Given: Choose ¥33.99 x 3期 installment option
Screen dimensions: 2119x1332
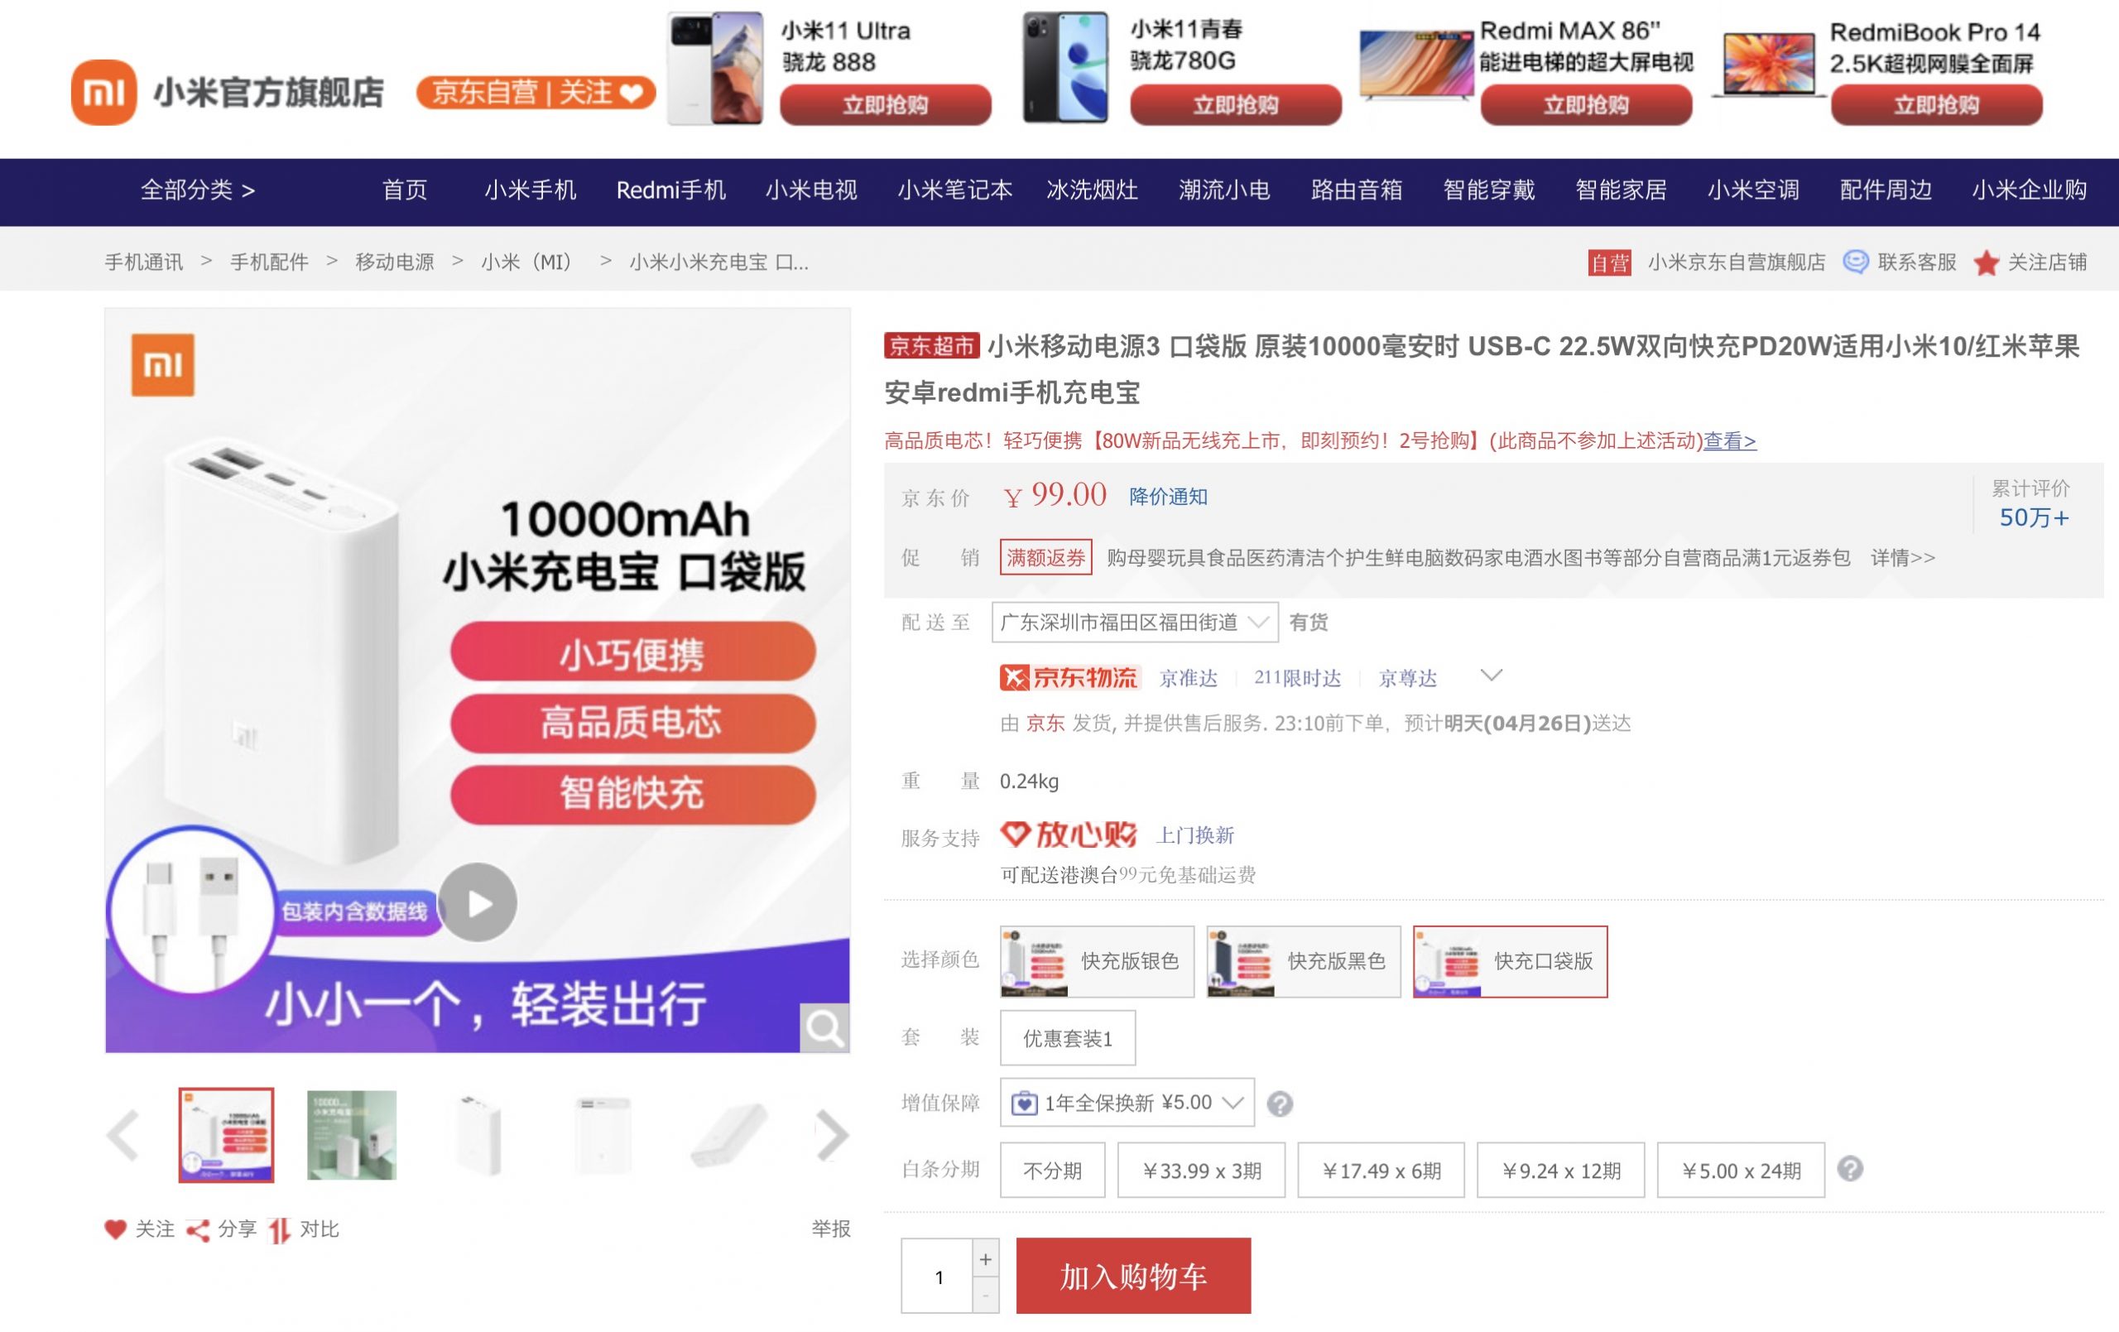Looking at the screenshot, I should point(1201,1170).
